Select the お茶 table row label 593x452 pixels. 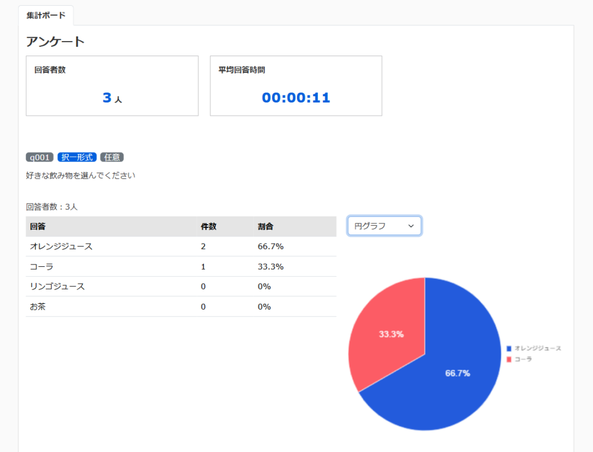point(38,307)
